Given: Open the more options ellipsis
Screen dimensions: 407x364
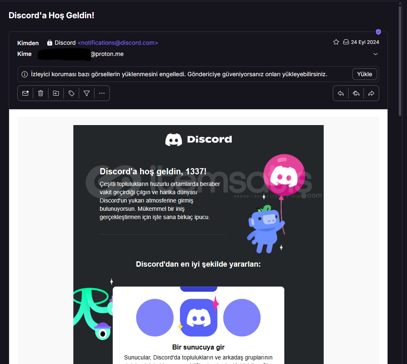Looking at the screenshot, I should (x=102, y=93).
